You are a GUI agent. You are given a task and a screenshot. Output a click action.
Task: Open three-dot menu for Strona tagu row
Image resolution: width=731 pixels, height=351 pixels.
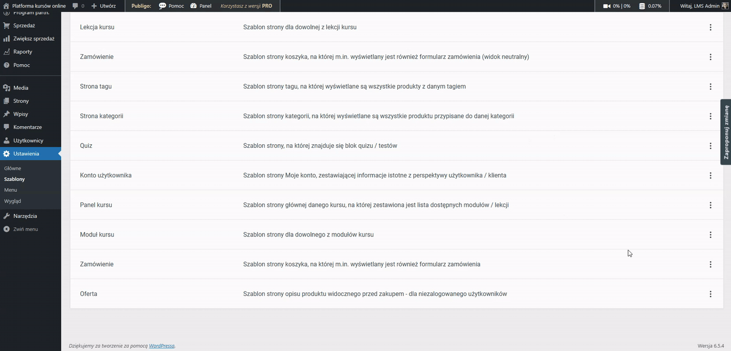pos(710,87)
